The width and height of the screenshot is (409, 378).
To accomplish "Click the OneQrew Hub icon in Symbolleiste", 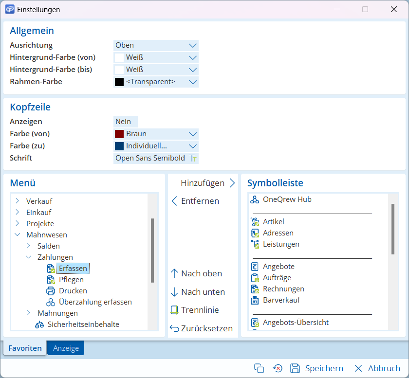I will (255, 199).
